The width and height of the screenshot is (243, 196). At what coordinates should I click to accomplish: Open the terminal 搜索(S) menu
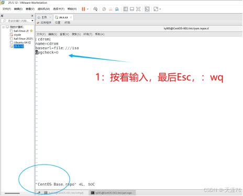pos(76,34)
